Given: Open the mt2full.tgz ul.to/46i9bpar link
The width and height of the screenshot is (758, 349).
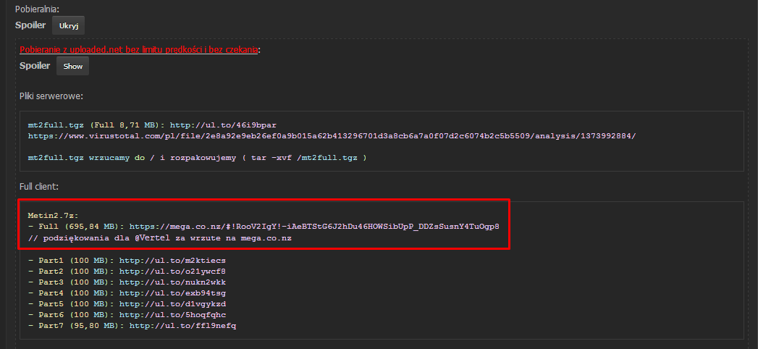Looking at the screenshot, I should tap(223, 125).
